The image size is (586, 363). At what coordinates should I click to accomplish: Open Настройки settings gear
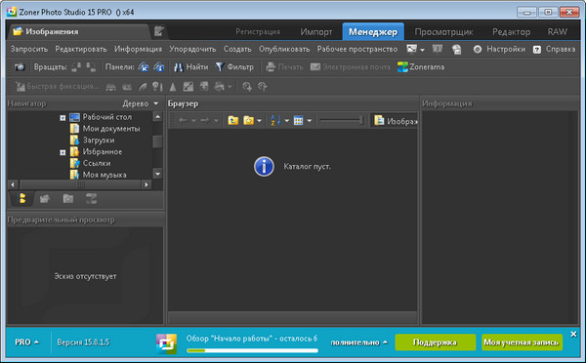click(499, 50)
